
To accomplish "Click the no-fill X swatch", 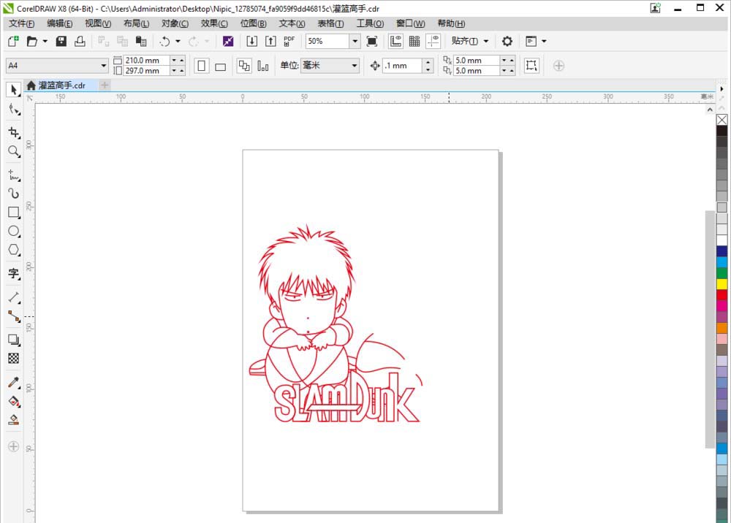I will [x=721, y=120].
